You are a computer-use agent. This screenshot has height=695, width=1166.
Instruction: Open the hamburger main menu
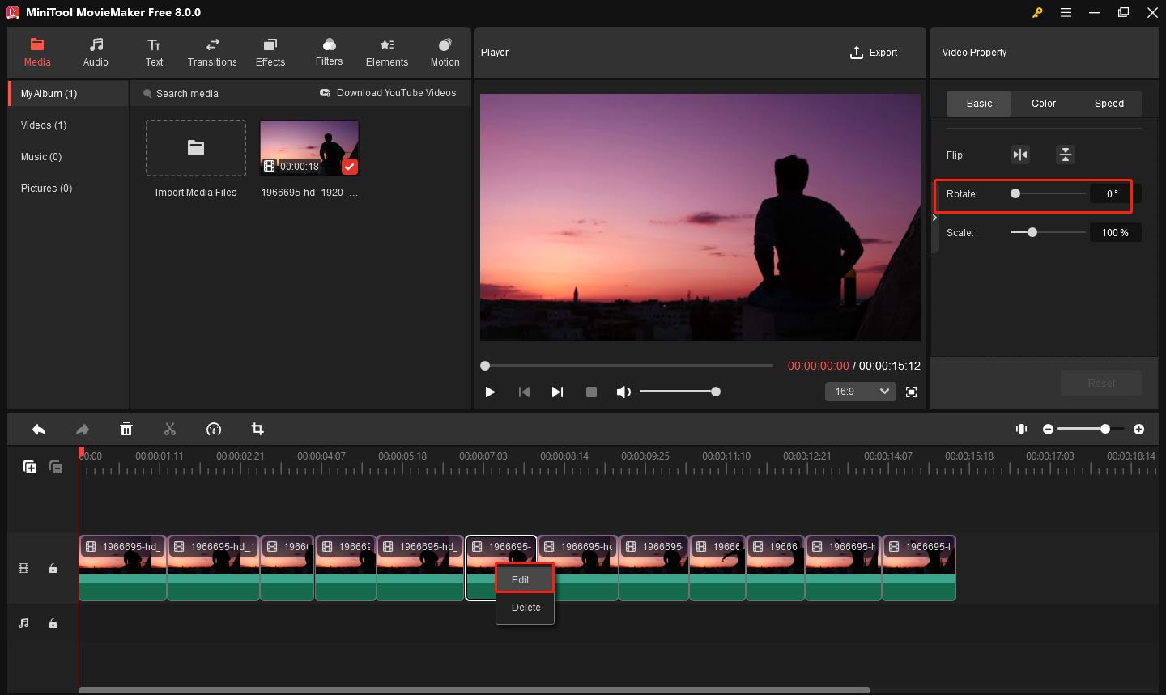[x=1066, y=12]
